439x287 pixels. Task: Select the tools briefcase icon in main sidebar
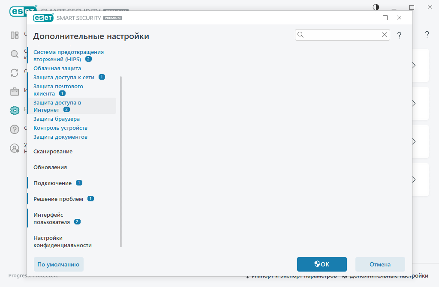[15, 92]
